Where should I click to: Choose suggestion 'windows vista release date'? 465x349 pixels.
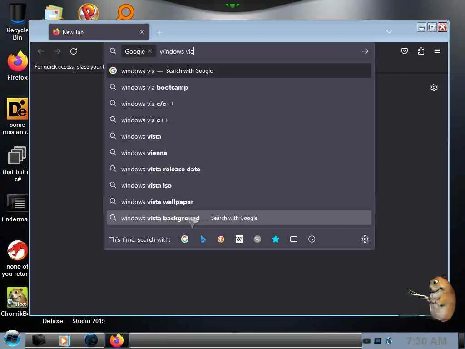pyautogui.click(x=239, y=169)
